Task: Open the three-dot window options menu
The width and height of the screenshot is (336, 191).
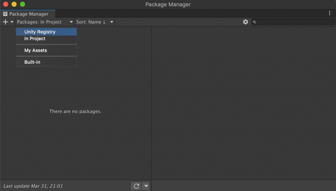Action: point(330,13)
